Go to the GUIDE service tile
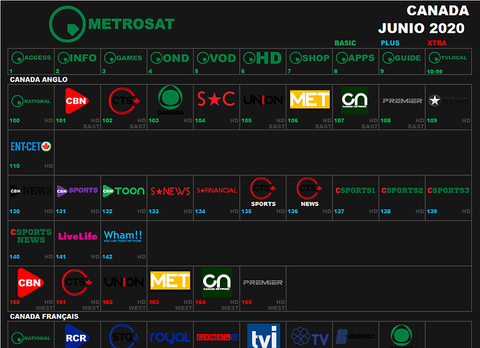Screen dimensions: 480x348 (401, 58)
